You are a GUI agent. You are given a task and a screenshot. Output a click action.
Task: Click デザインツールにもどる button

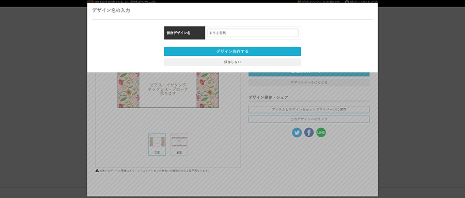[309, 82]
